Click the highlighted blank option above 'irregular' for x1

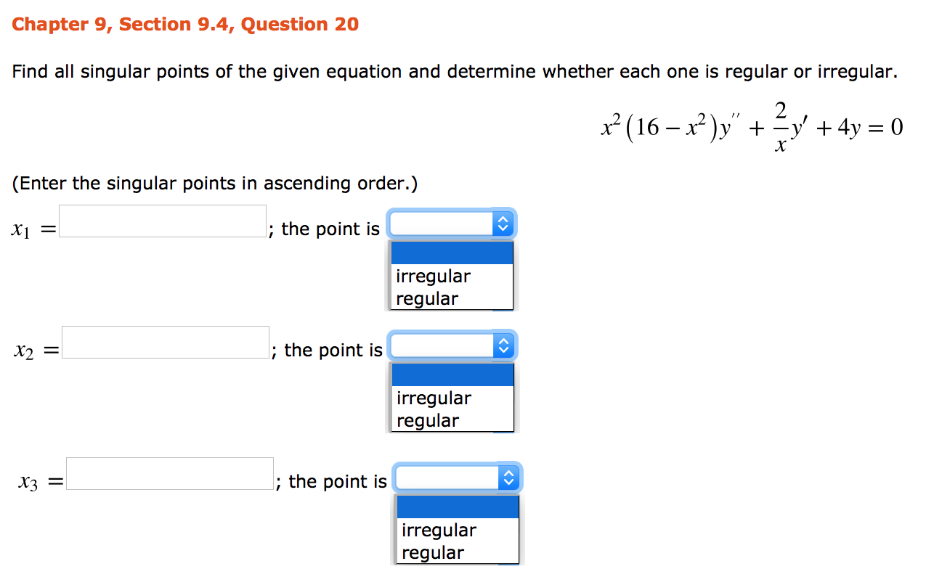(452, 253)
